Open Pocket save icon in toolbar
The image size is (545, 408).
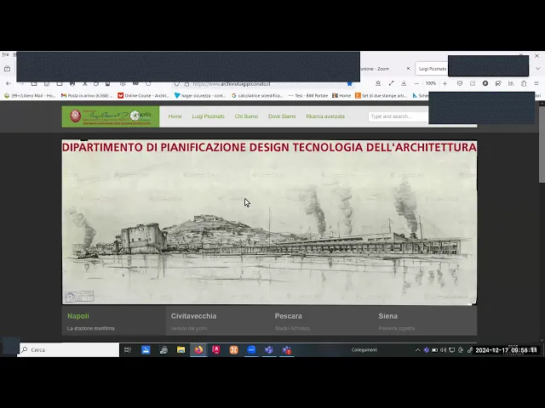460,83
